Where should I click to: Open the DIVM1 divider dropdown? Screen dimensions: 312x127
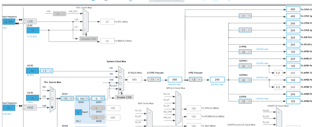tap(67, 98)
